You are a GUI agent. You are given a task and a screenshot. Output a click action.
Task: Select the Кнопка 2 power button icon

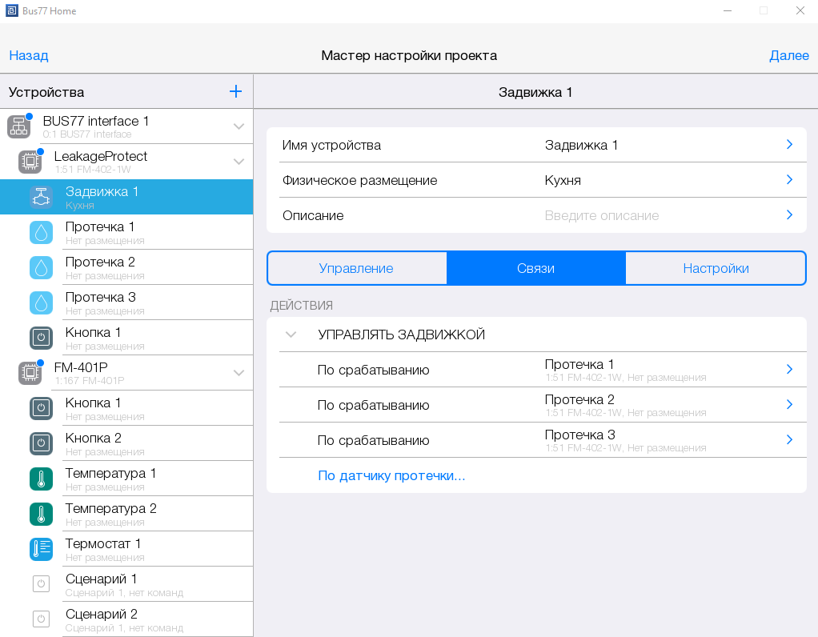41,443
